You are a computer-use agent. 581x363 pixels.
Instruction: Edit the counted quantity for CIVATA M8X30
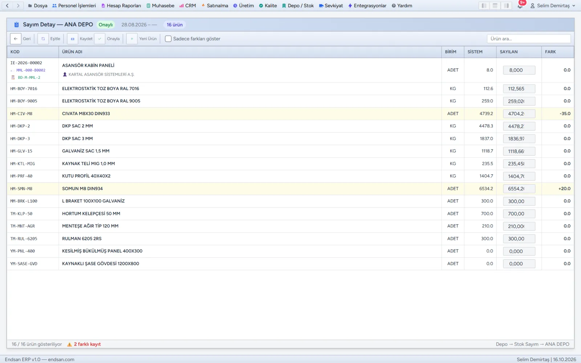point(519,114)
